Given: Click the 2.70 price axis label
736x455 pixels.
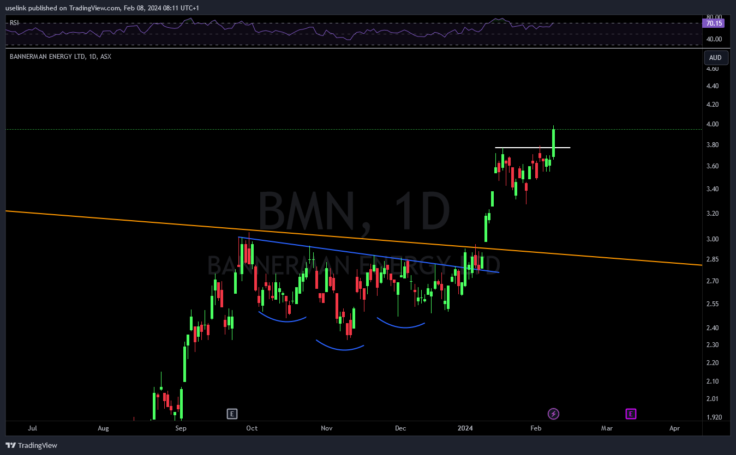Looking at the screenshot, I should [713, 281].
